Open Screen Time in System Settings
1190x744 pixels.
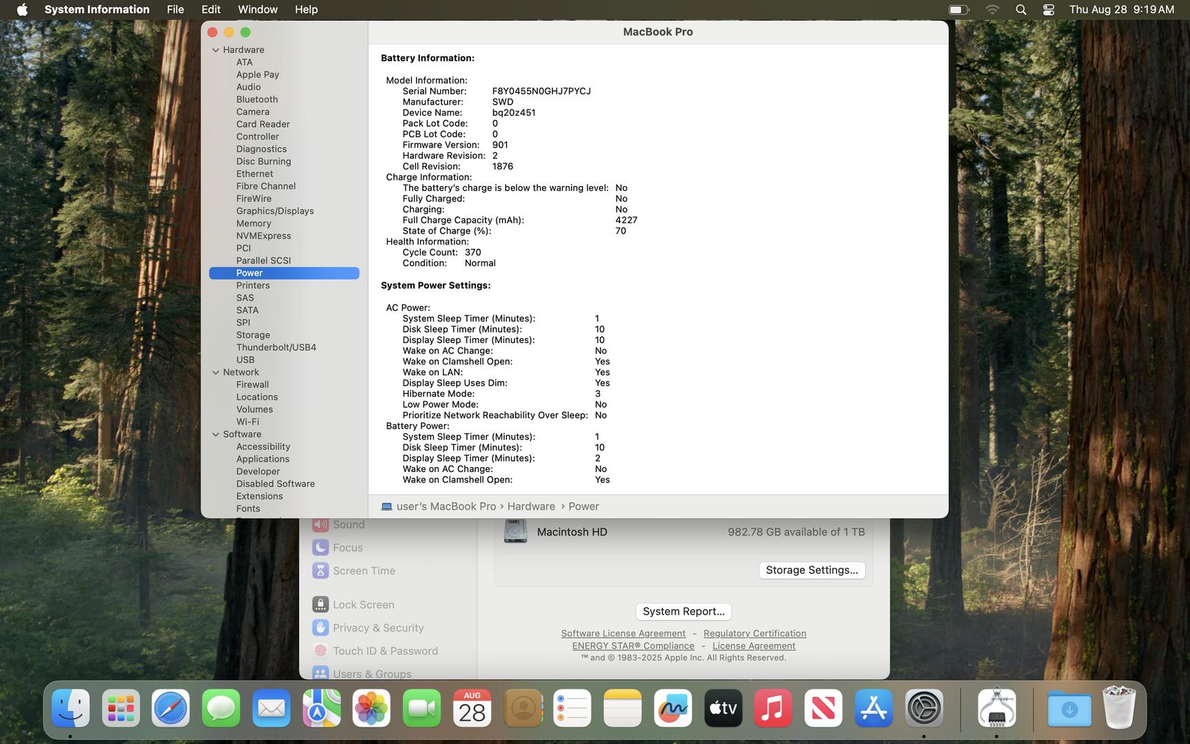(x=364, y=570)
